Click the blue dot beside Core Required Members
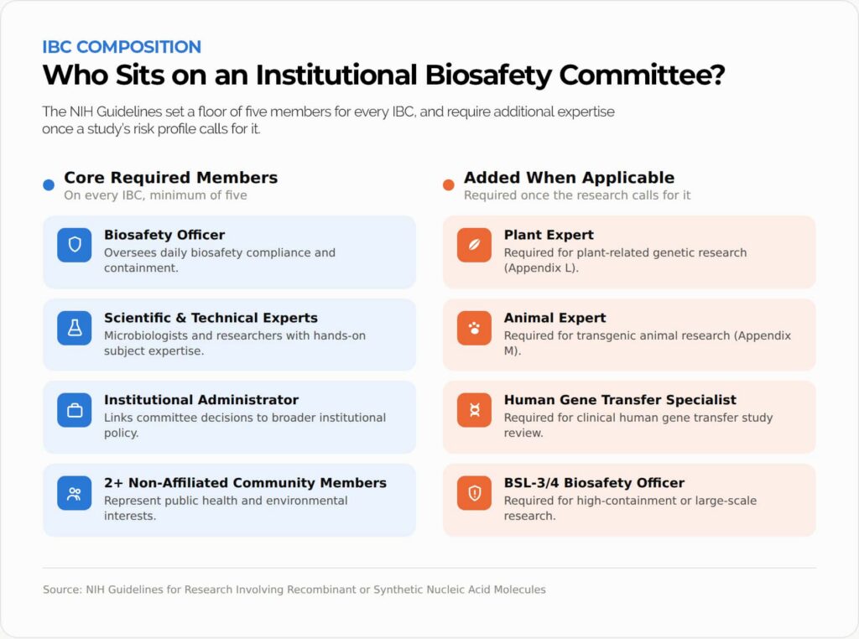 coord(49,185)
